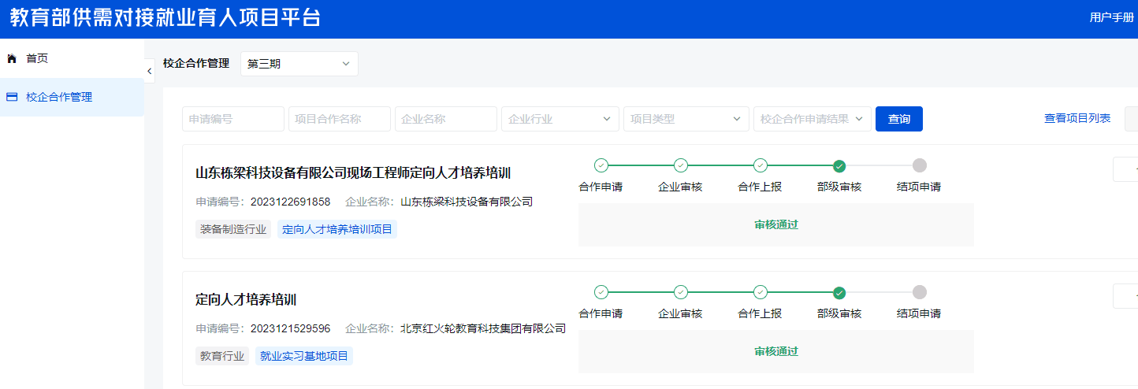Click 合作申请 step circle for 山东栋梁 project
The height and width of the screenshot is (389, 1138).
pyautogui.click(x=601, y=165)
